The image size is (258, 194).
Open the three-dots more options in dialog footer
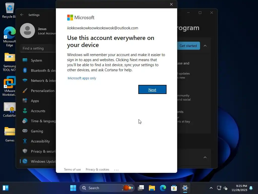(116, 170)
